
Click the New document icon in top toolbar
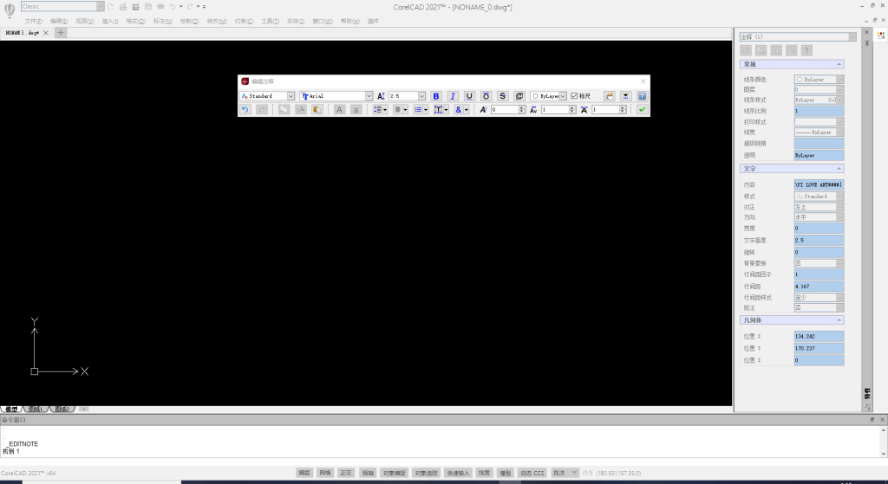[x=111, y=6]
